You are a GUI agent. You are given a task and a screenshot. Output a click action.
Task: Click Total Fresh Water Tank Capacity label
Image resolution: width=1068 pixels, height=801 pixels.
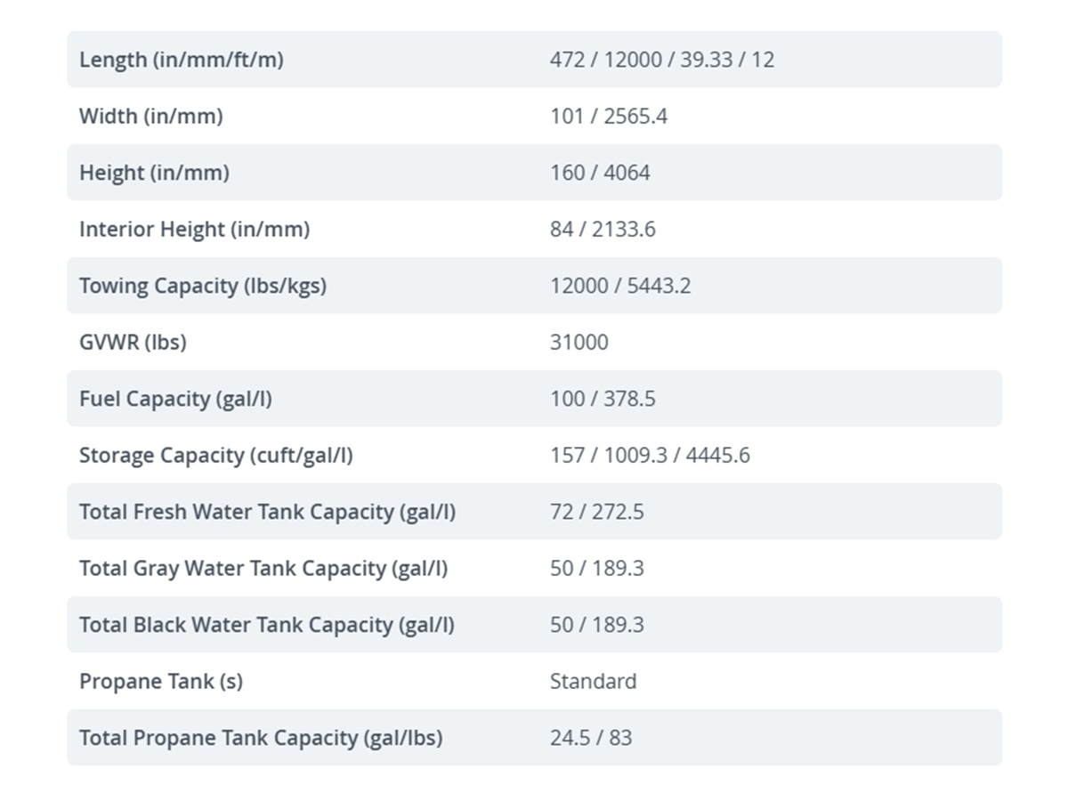[x=267, y=512]
